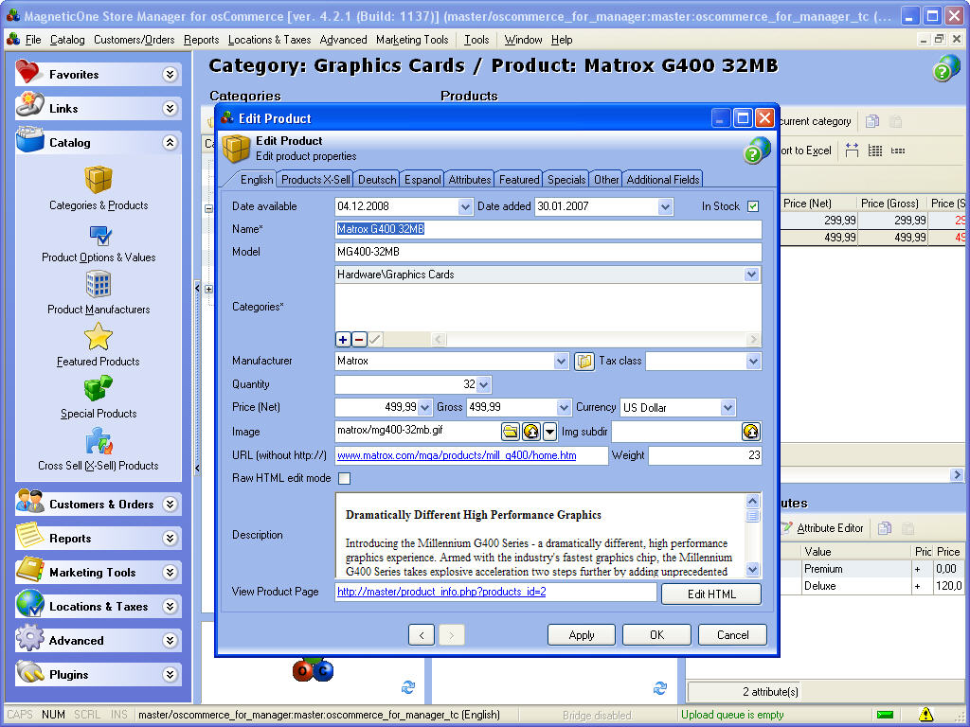Click the Cancel button
Viewport: 970px width, 727px height.
[732, 635]
